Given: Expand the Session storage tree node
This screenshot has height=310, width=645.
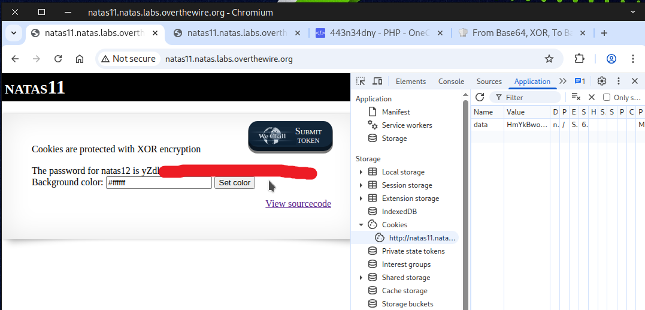Looking at the screenshot, I should pyautogui.click(x=361, y=185).
